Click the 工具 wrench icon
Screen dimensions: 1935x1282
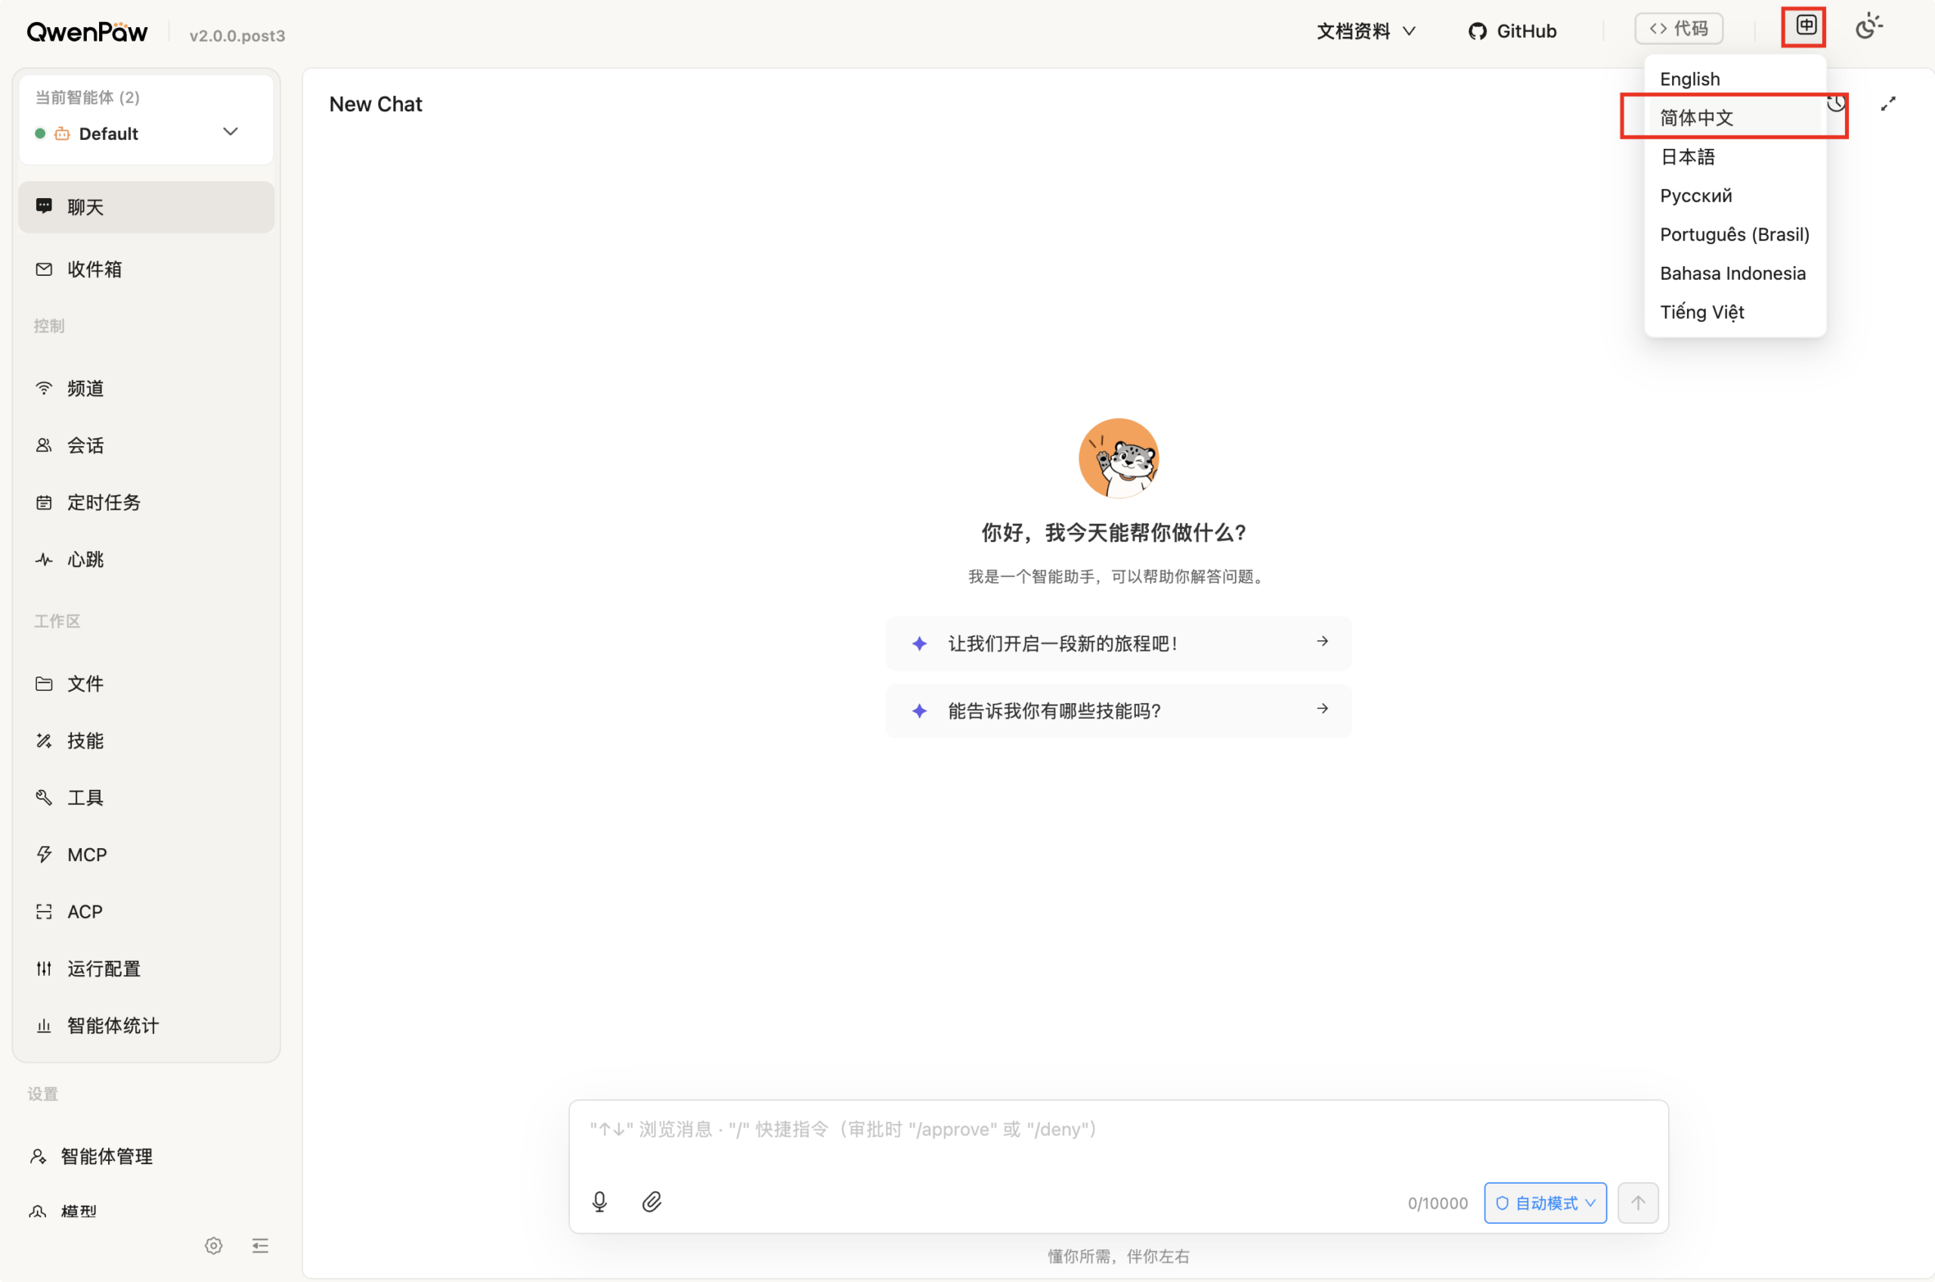(44, 798)
